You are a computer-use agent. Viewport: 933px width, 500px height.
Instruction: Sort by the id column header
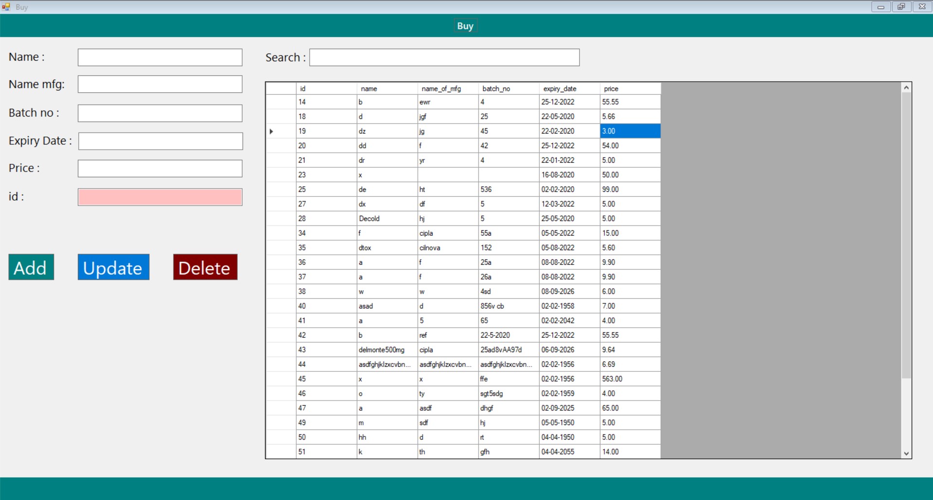pos(326,88)
